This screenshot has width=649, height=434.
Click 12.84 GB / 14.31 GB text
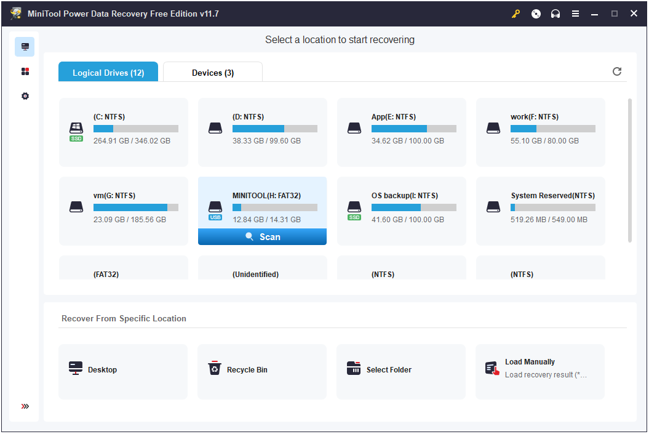266,220
